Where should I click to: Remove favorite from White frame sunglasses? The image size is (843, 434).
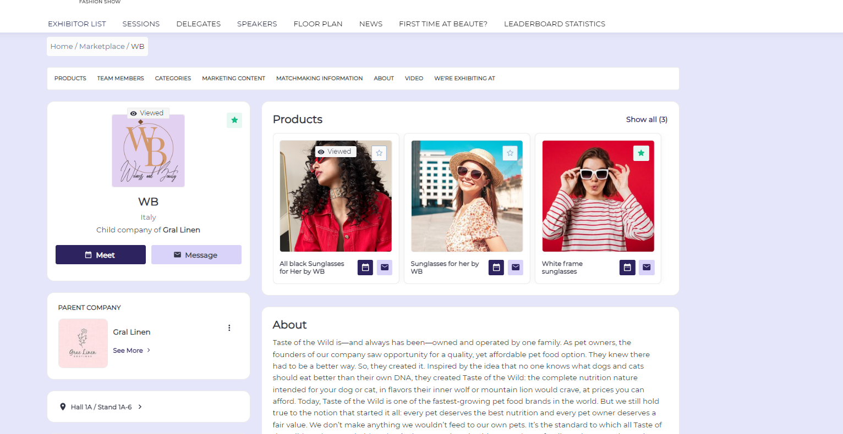click(641, 153)
